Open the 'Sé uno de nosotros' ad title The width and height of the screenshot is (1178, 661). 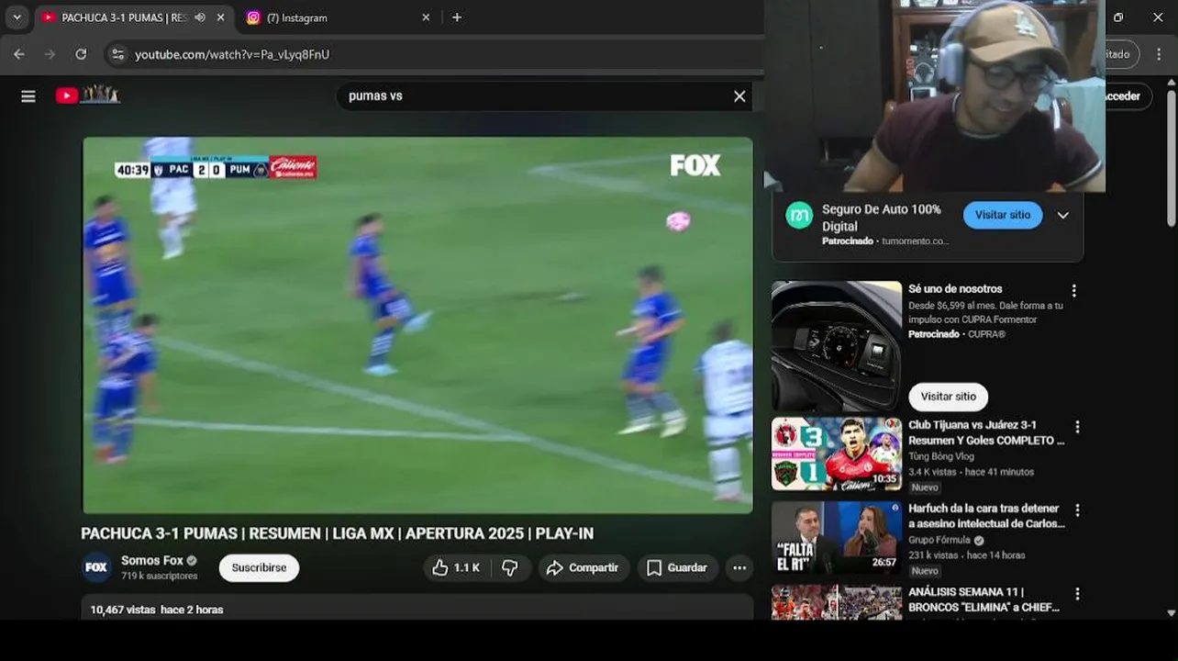[955, 289]
